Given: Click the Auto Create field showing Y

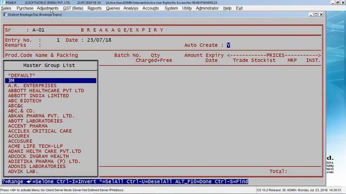Looking at the screenshot, I should tap(228, 45).
